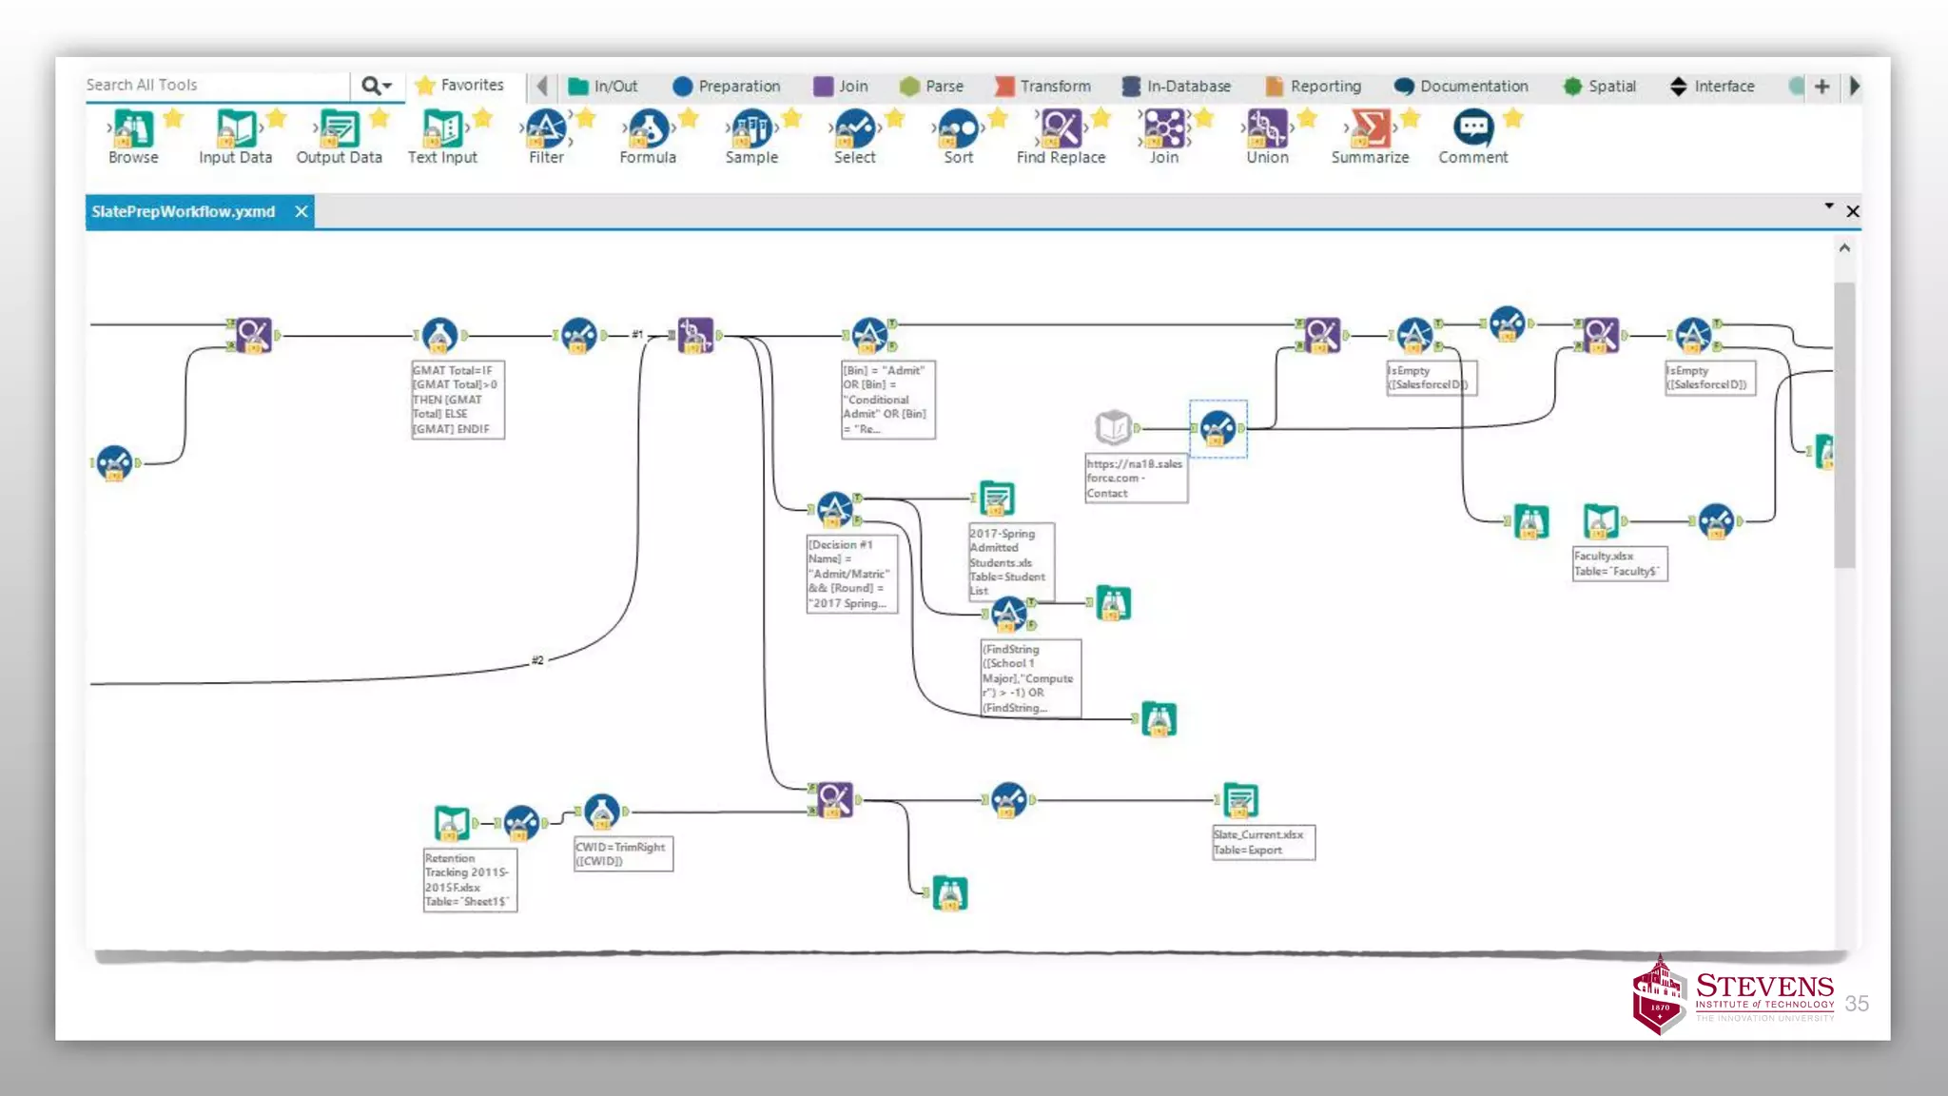This screenshot has height=1096, width=1948.
Task: Select the Summarize tool icon
Action: pyautogui.click(x=1370, y=128)
